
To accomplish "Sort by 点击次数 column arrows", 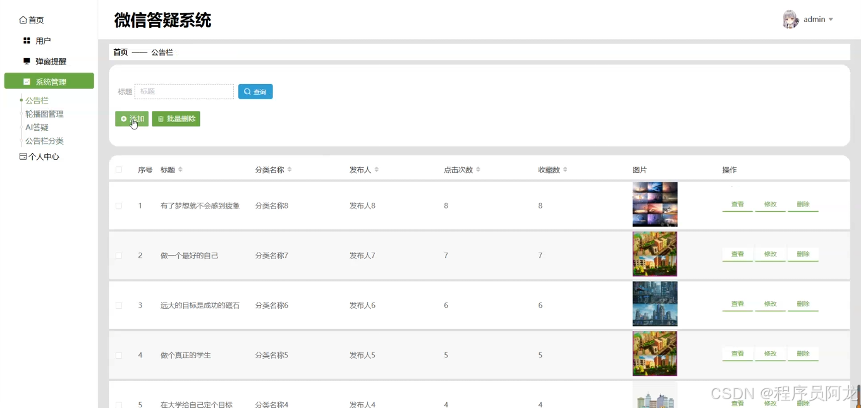I will pyautogui.click(x=479, y=170).
